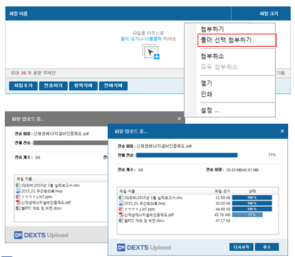Click the 77 % progress bar of the pdf row
295x257 pixels.
(248, 214)
